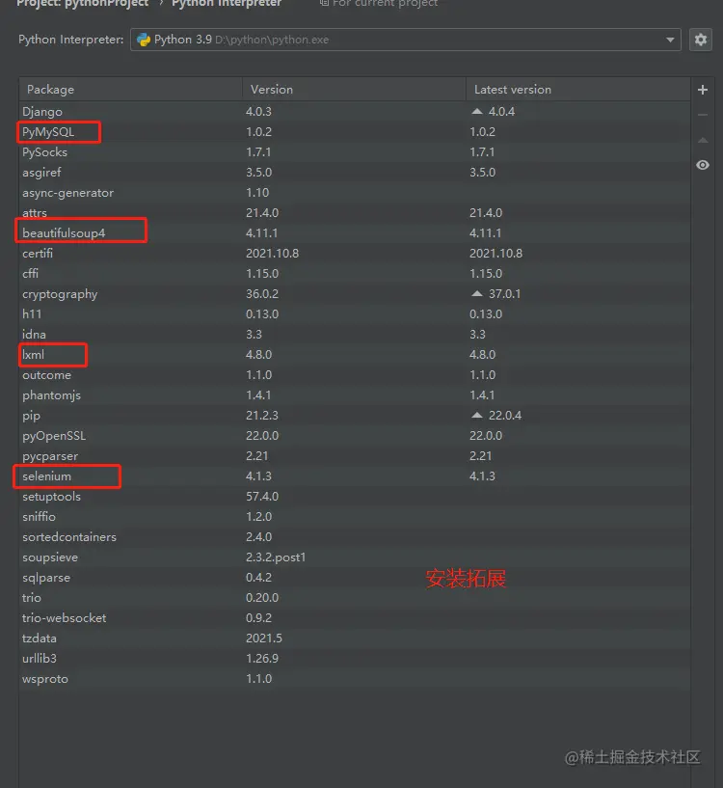The height and width of the screenshot is (788, 723).
Task: Select the phantomjs package row
Action: coord(354,395)
